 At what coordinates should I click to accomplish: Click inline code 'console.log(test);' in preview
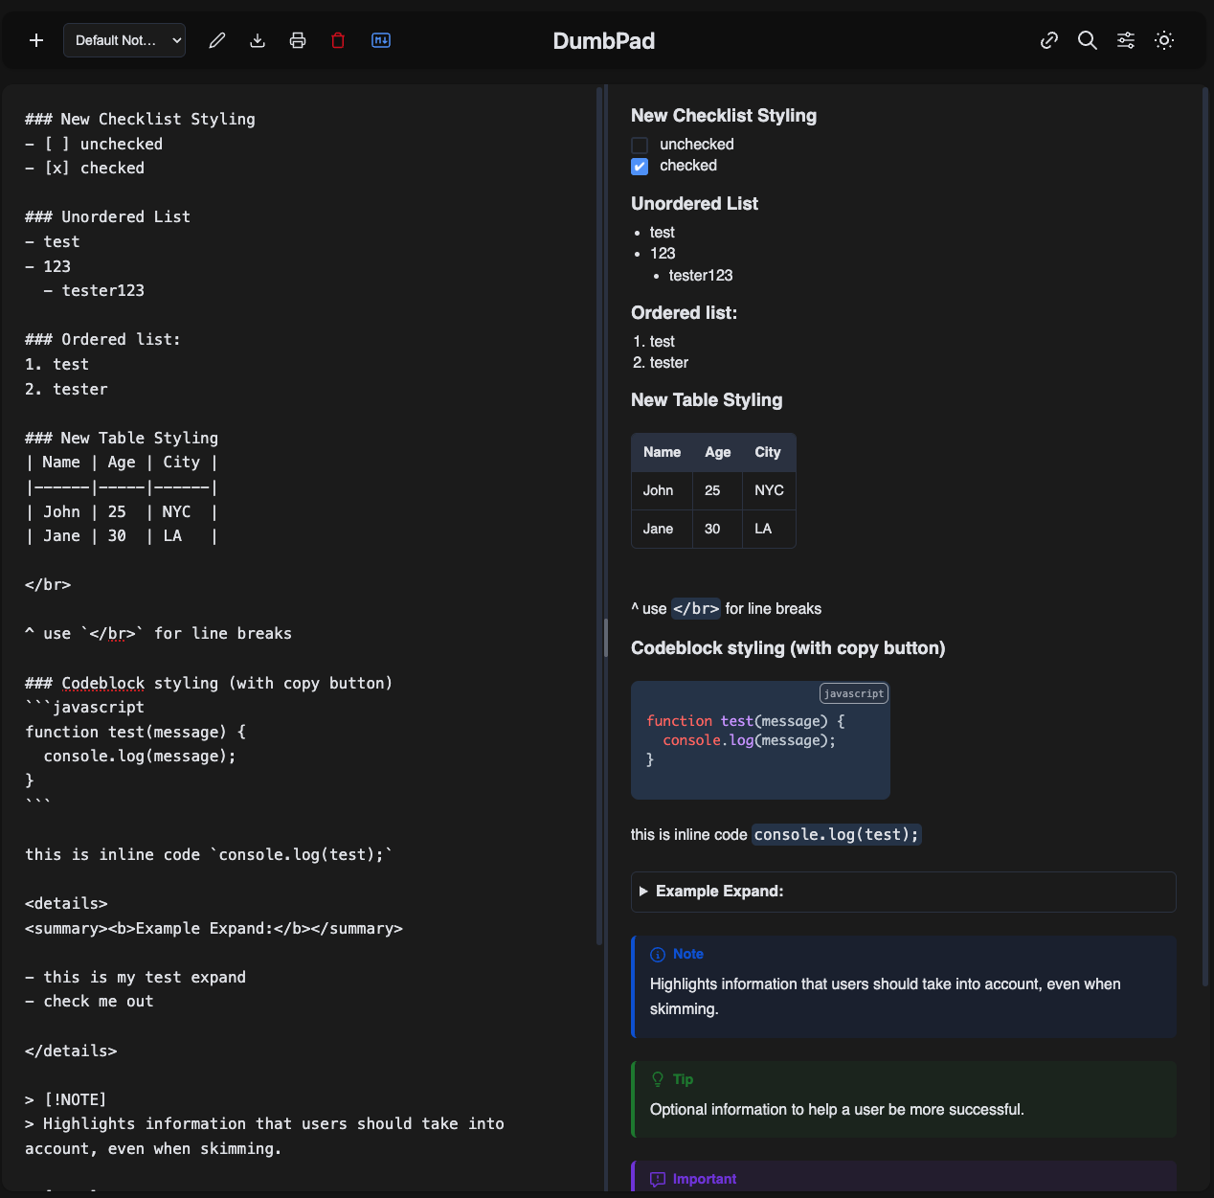[x=836, y=835]
